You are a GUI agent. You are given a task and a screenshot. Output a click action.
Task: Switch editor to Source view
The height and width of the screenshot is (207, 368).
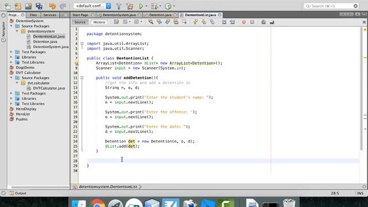coord(80,22)
